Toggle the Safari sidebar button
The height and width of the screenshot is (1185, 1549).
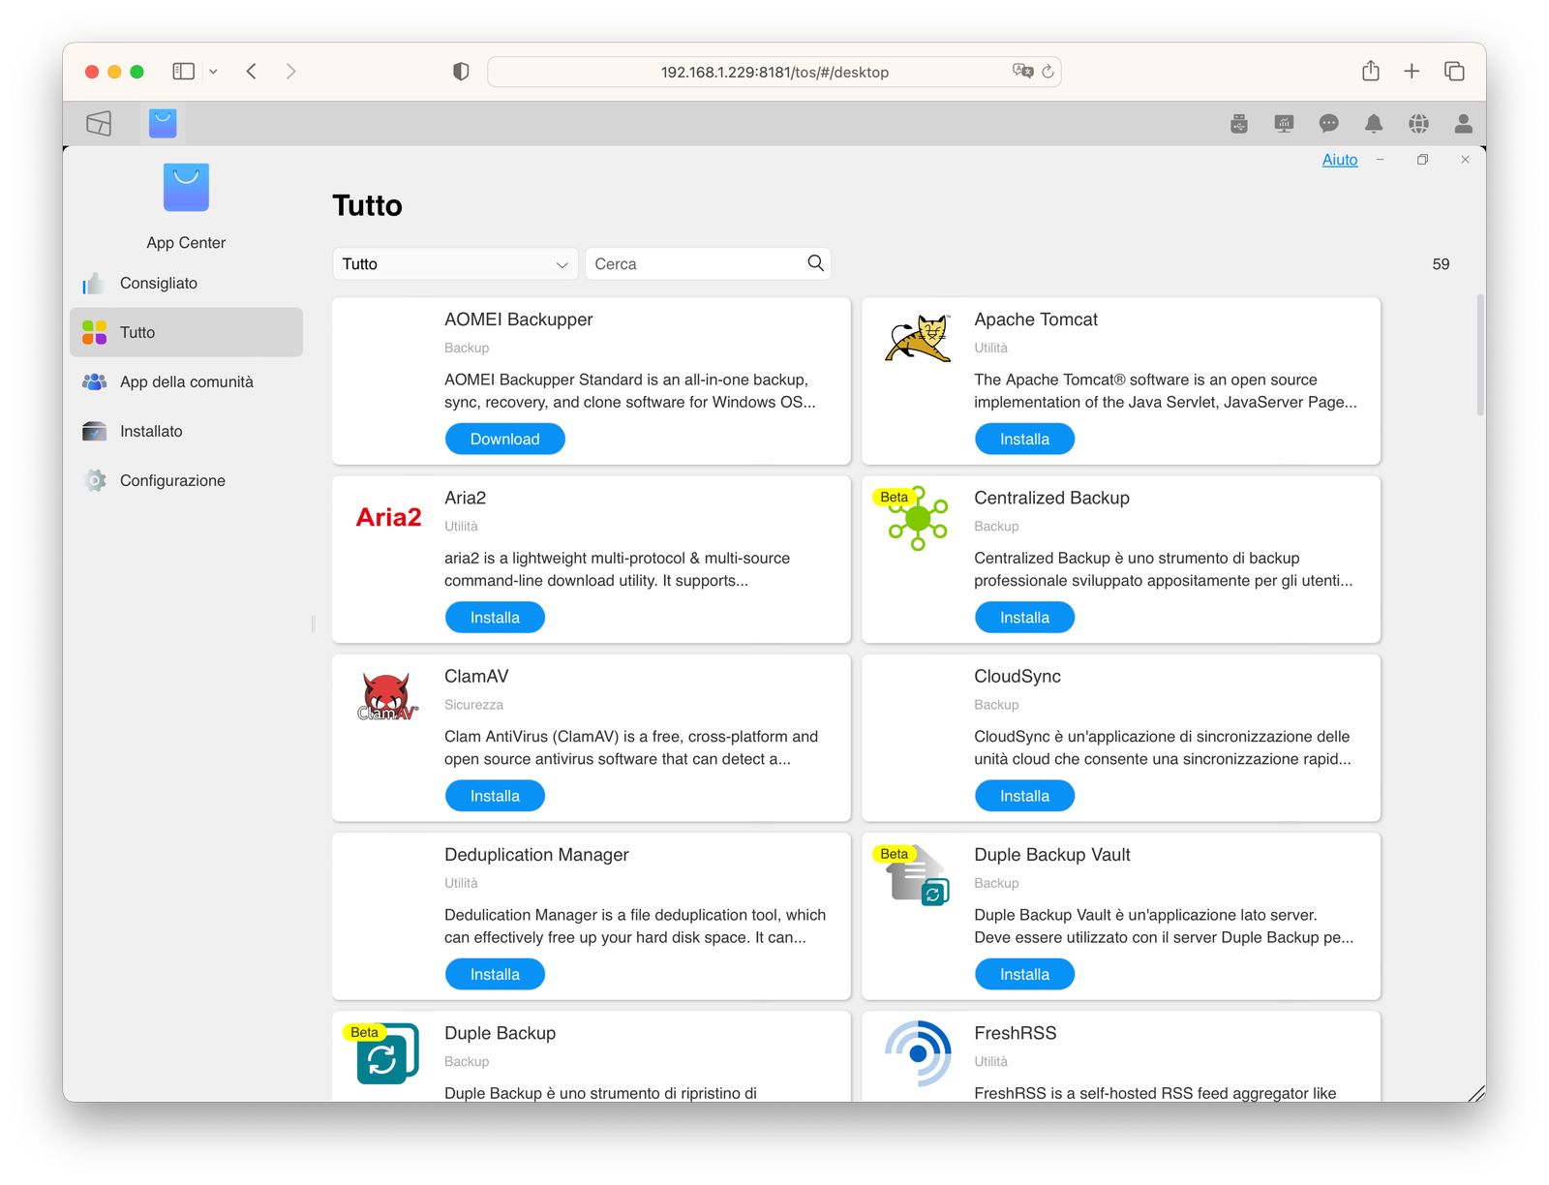183,72
